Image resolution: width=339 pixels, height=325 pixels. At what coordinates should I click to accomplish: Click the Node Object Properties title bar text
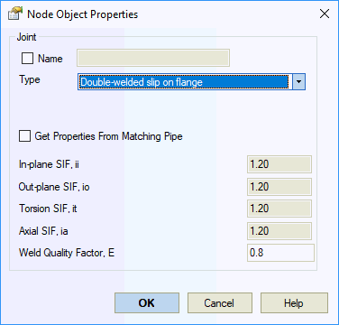[x=83, y=14]
